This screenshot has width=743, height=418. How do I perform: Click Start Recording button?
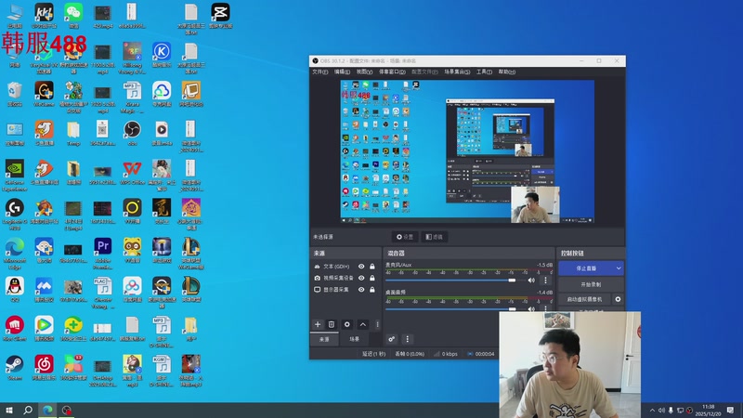591,284
